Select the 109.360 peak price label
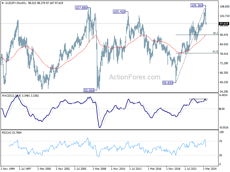The image size is (230, 172). [x=197, y=5]
